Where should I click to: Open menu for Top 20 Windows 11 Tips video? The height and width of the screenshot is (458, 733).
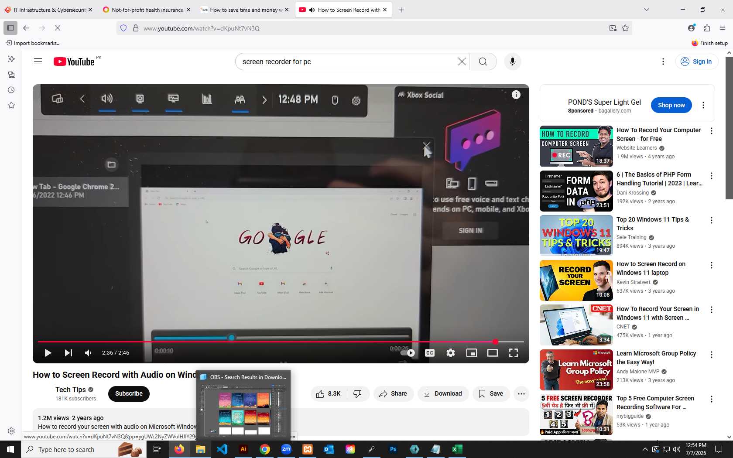click(x=712, y=220)
